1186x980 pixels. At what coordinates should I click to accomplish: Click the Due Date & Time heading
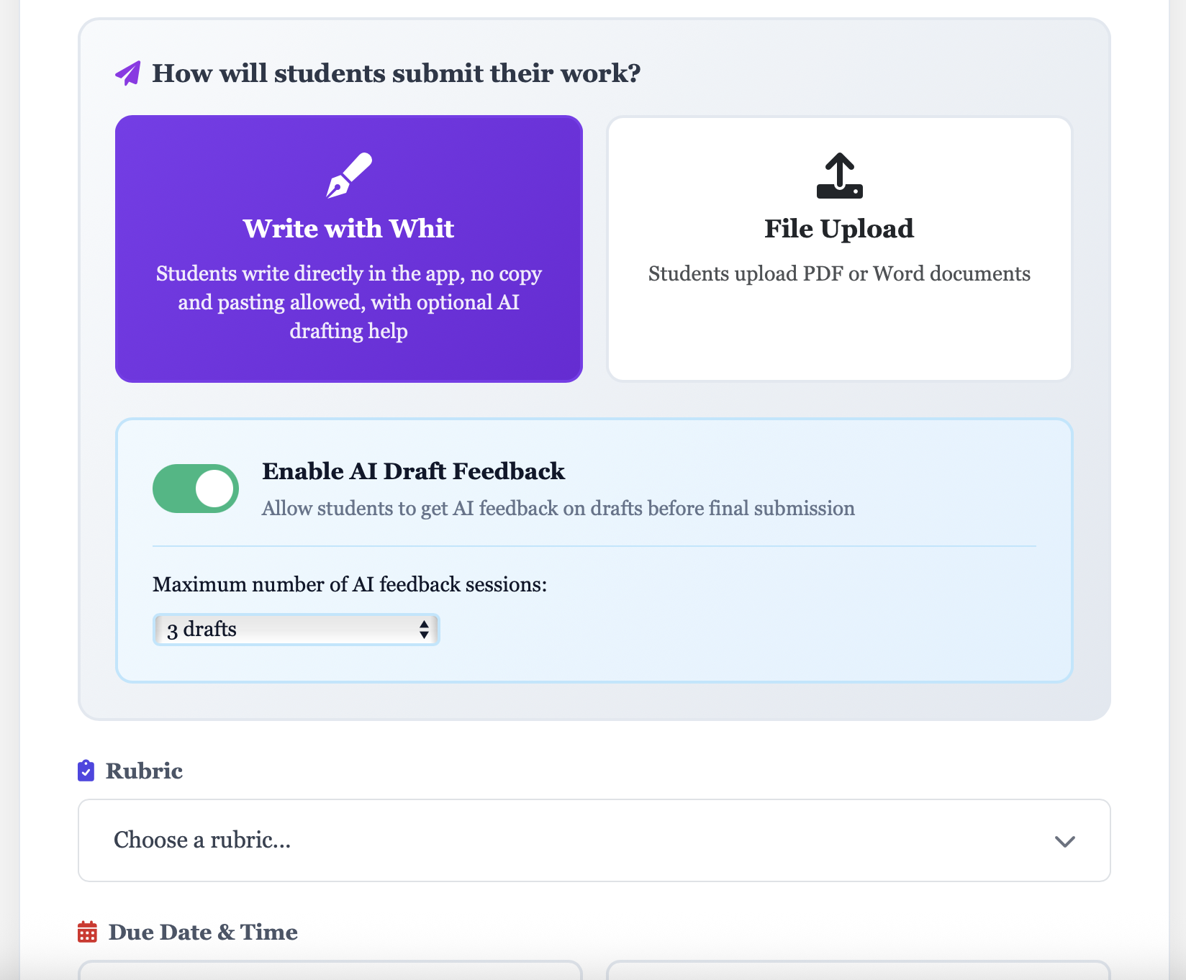pos(203,933)
